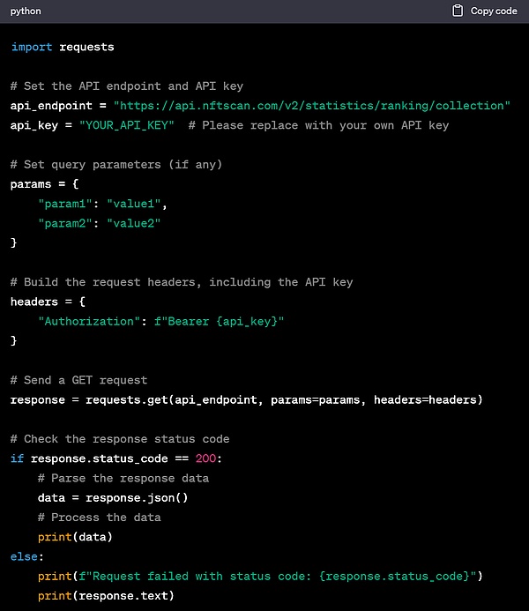Click the nftscan API endpoint URL string
This screenshot has width=529, height=611.
[311, 106]
